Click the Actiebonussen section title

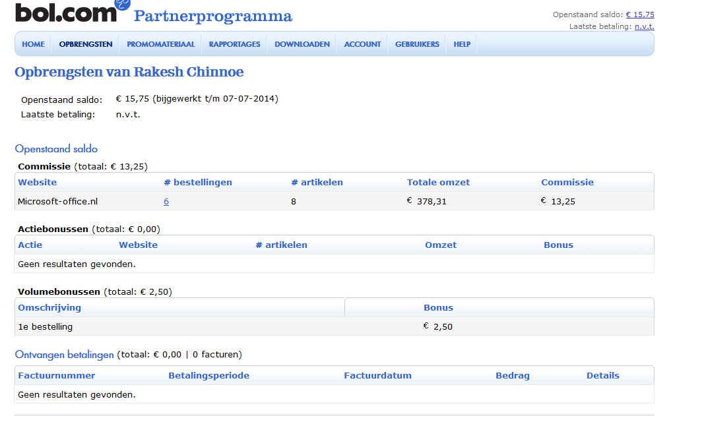tap(53, 229)
